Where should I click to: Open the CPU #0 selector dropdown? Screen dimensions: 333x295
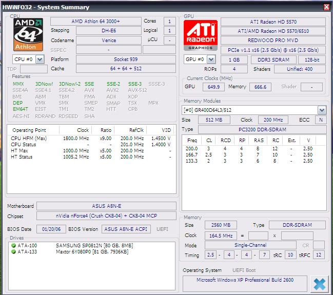(40, 60)
